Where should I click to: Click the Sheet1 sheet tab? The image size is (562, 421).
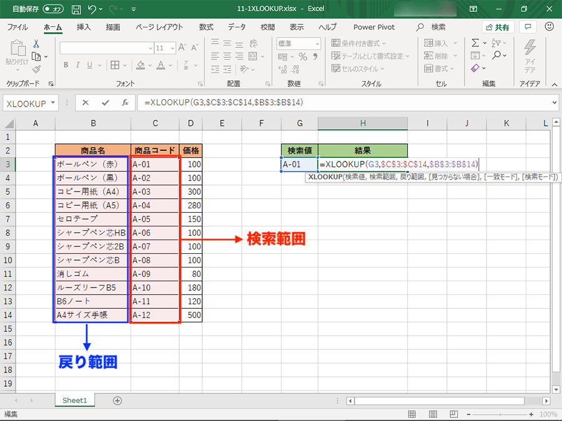coord(74,400)
